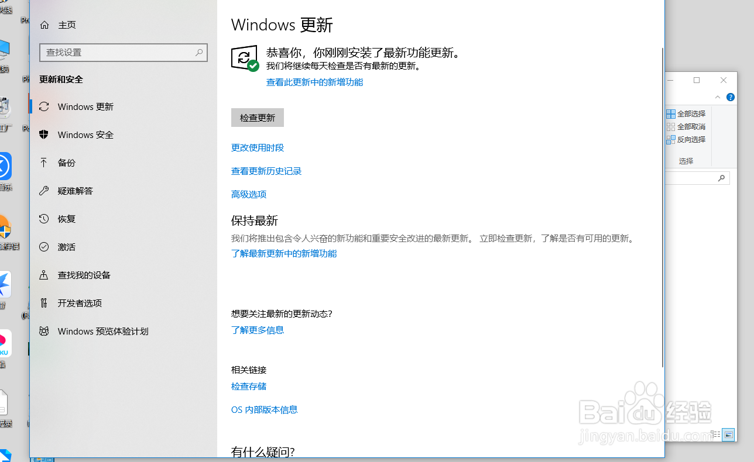Viewport: 754px width, 462px height.
Task: Click the 想要关注最新的更新动态? text
Action: tap(282, 314)
